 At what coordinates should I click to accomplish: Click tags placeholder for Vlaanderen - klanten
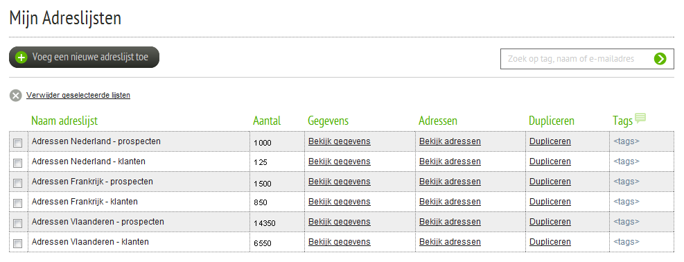coord(626,241)
